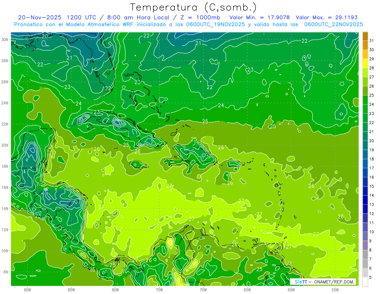
Task: Click the color scale value 31
Action: pos(372,41)
